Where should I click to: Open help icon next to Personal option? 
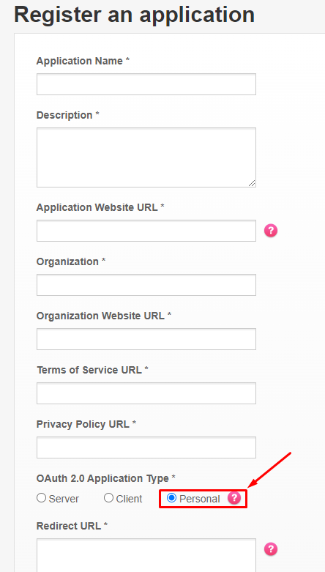click(234, 498)
